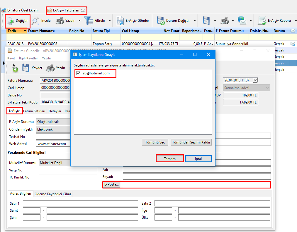297x232 pixels.
Task: Select the Ödeme Kaydedici Cihaz tab
Action: pos(53,194)
